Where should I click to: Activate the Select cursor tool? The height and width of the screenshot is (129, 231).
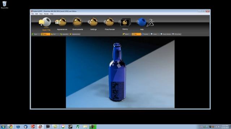[x=126, y=34]
